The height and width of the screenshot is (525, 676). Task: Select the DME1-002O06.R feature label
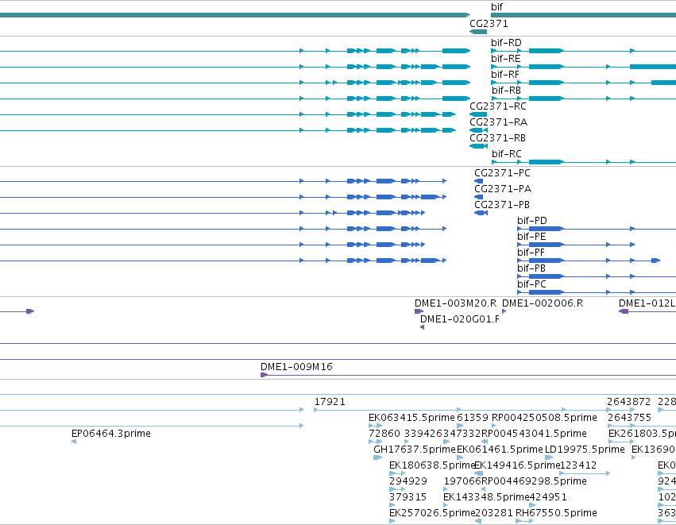click(543, 303)
